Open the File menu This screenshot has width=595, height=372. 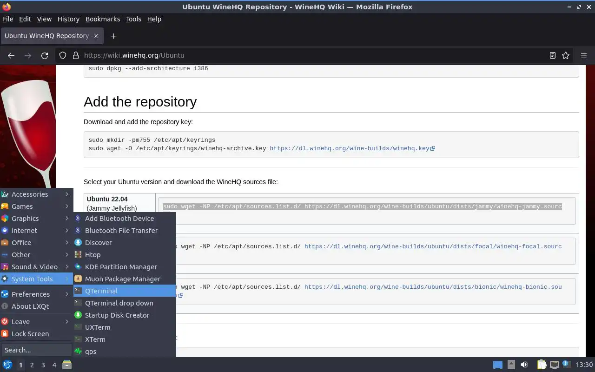pos(8,19)
